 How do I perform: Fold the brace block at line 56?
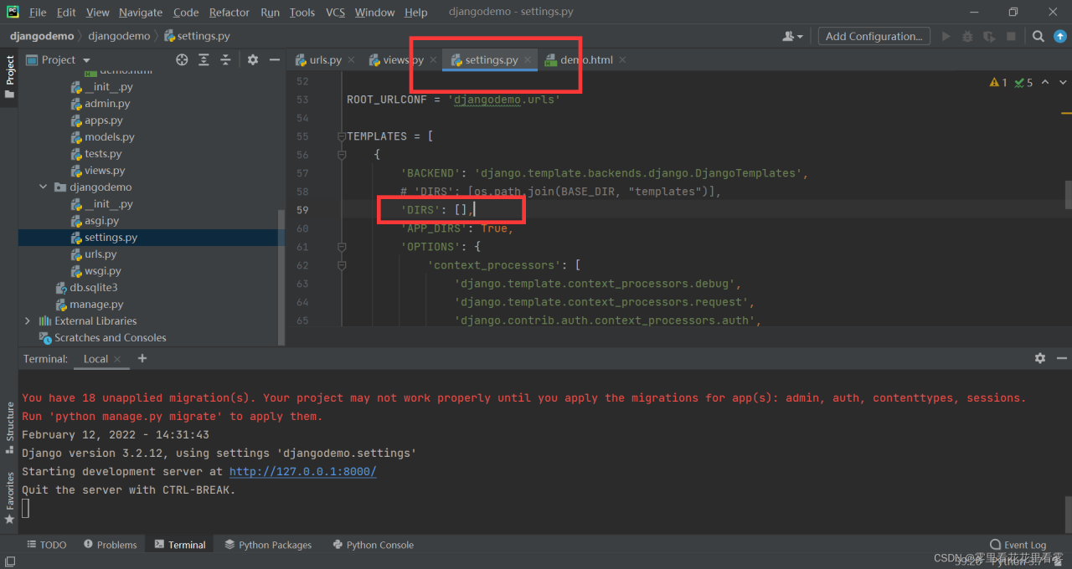341,155
